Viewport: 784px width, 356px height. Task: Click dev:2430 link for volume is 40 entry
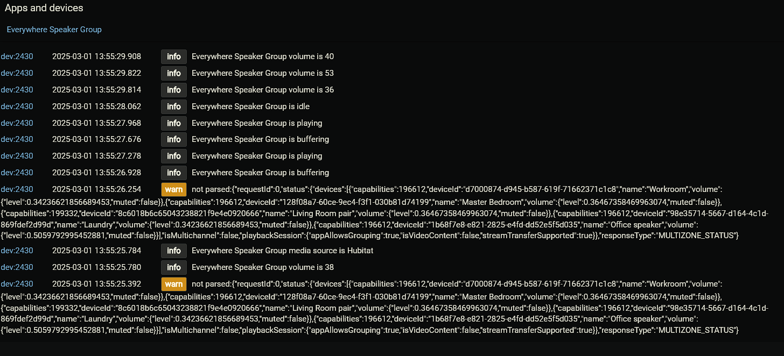[17, 56]
